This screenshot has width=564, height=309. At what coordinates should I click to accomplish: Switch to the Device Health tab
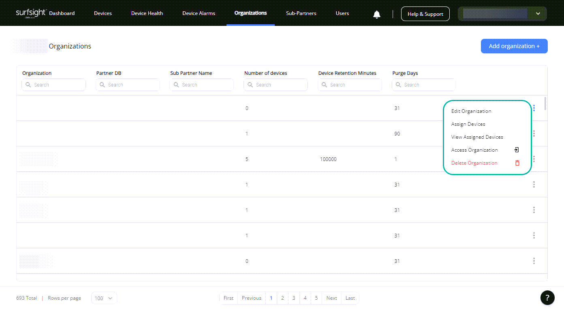[x=147, y=13]
